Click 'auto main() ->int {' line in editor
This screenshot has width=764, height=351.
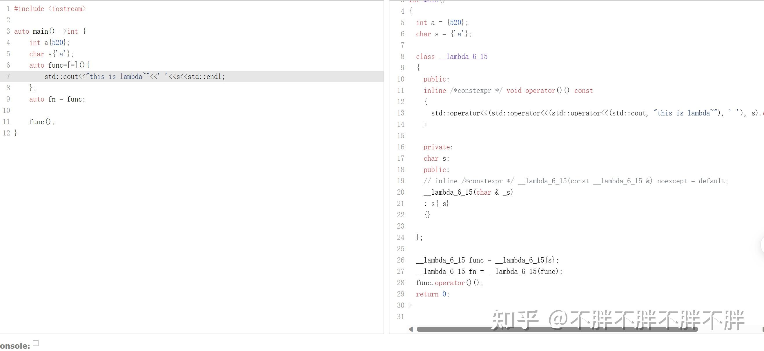click(50, 31)
